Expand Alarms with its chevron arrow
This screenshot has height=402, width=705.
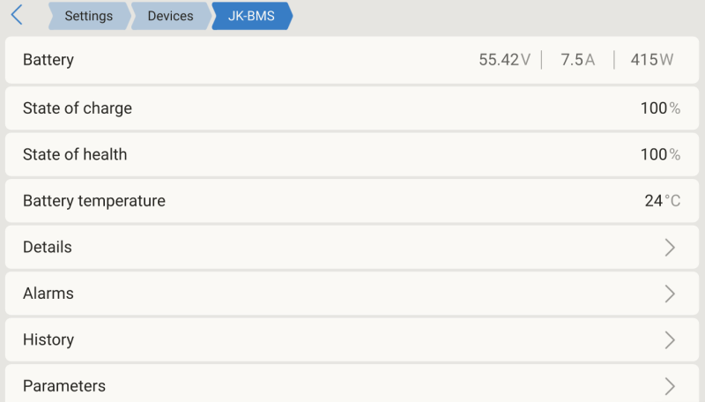click(670, 294)
